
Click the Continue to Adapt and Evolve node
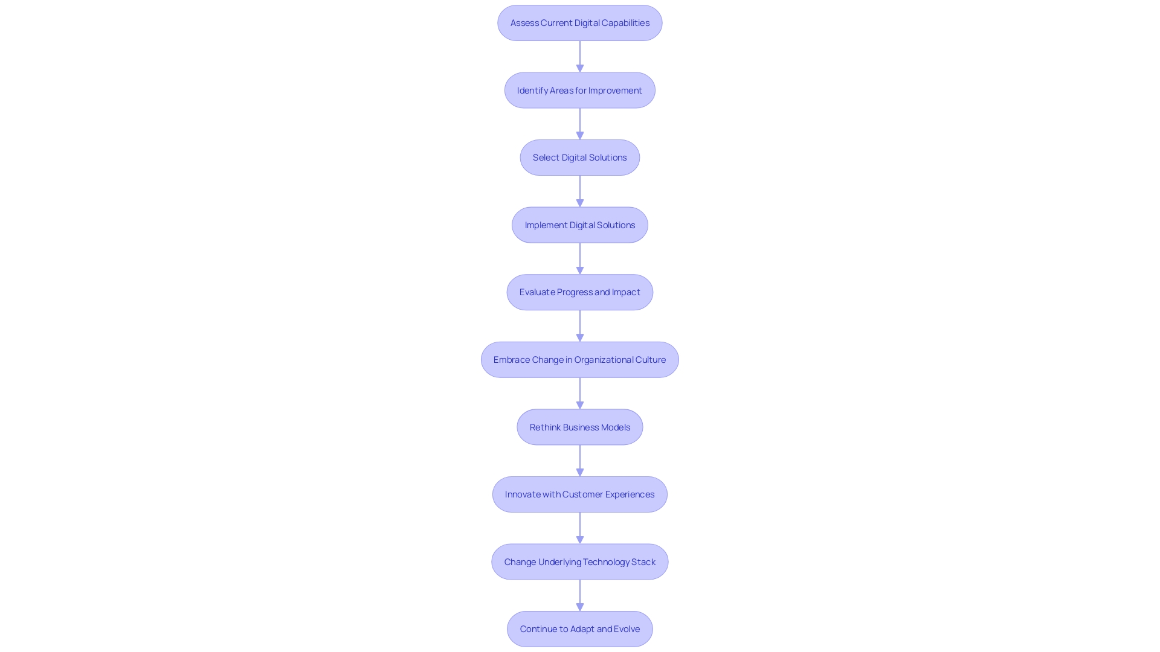coord(580,628)
